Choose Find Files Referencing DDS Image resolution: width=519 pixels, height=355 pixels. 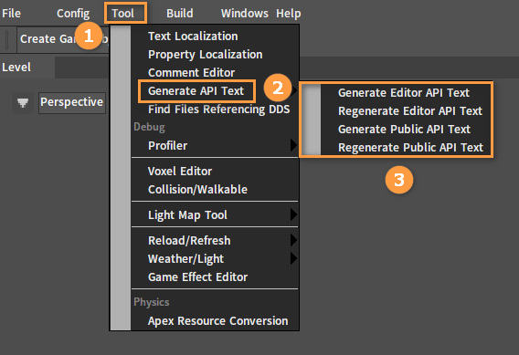pos(215,110)
